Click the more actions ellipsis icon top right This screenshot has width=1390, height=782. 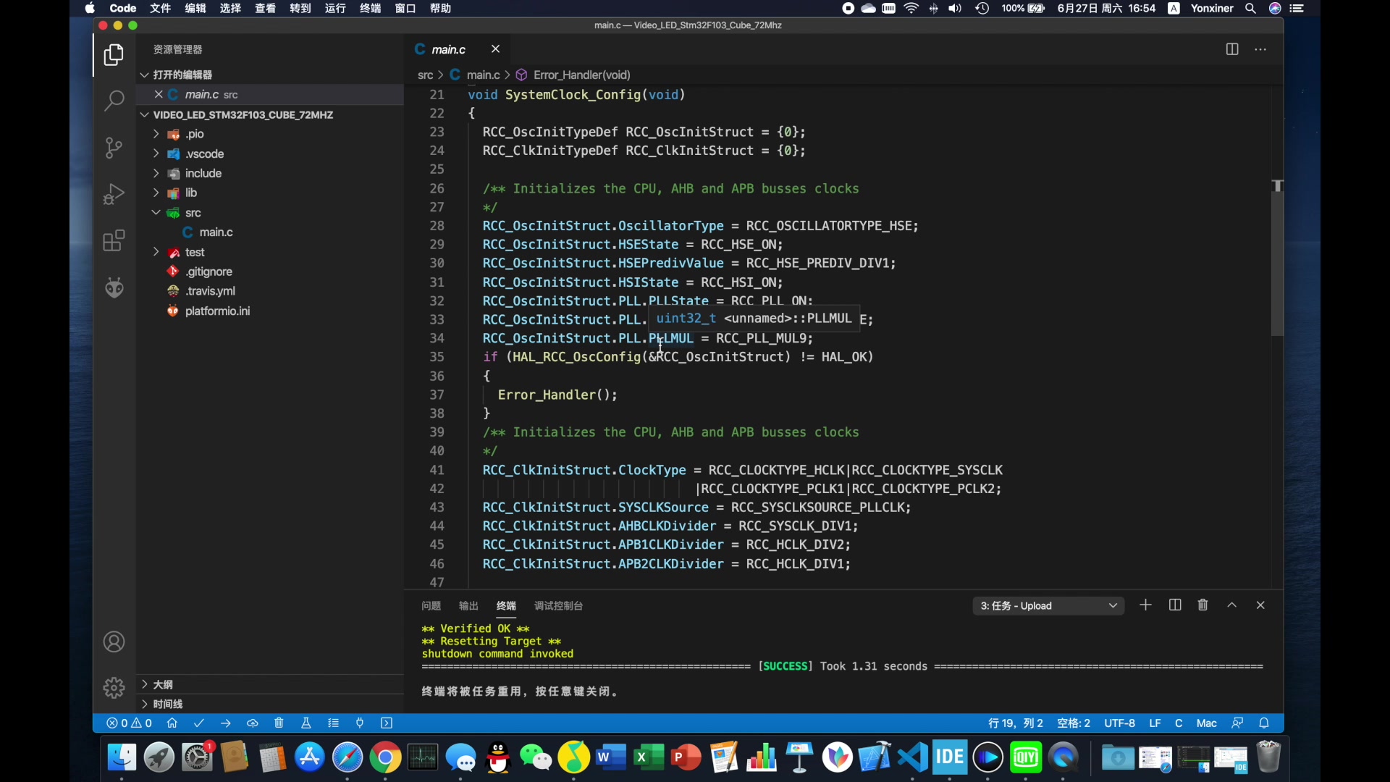pos(1261,49)
